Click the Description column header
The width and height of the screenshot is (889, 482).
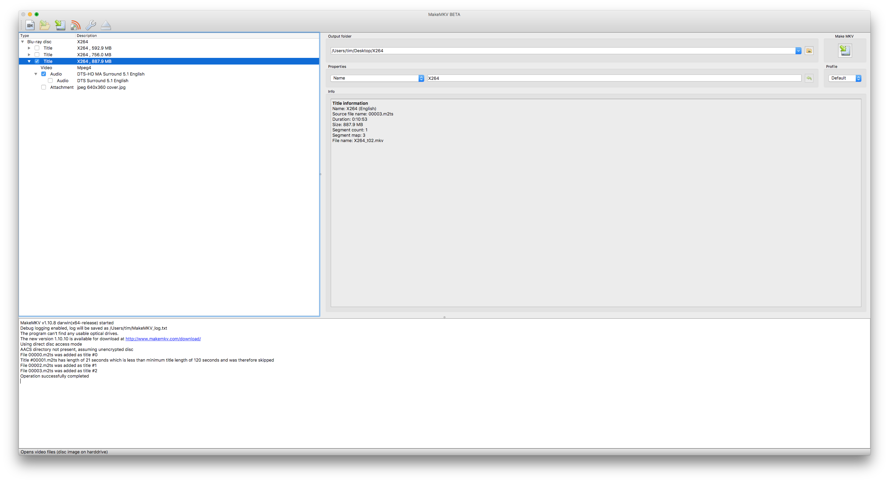[197, 36]
